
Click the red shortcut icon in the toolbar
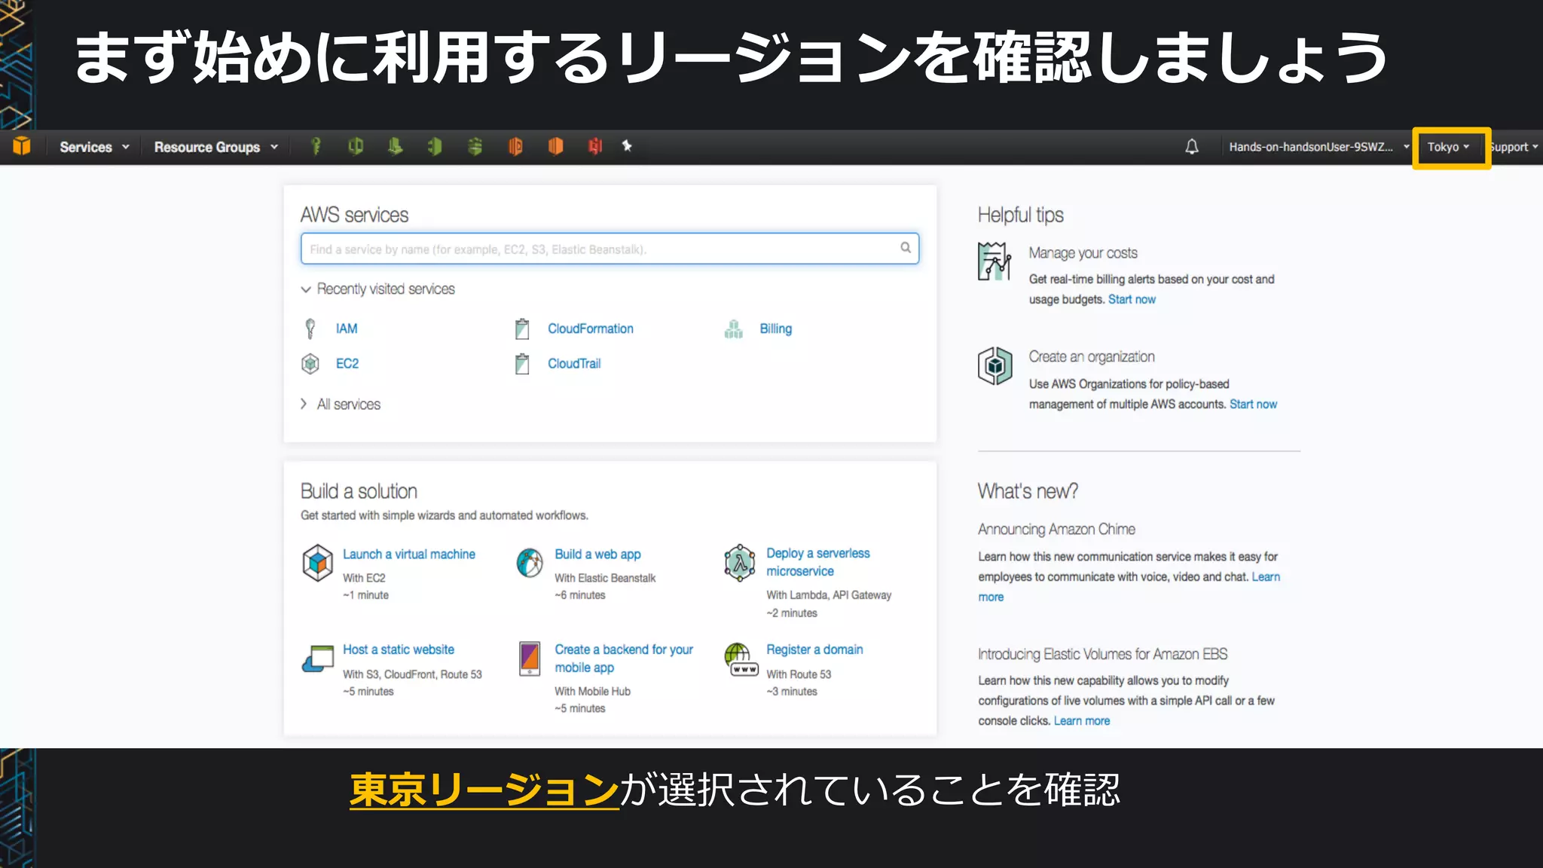click(x=595, y=146)
